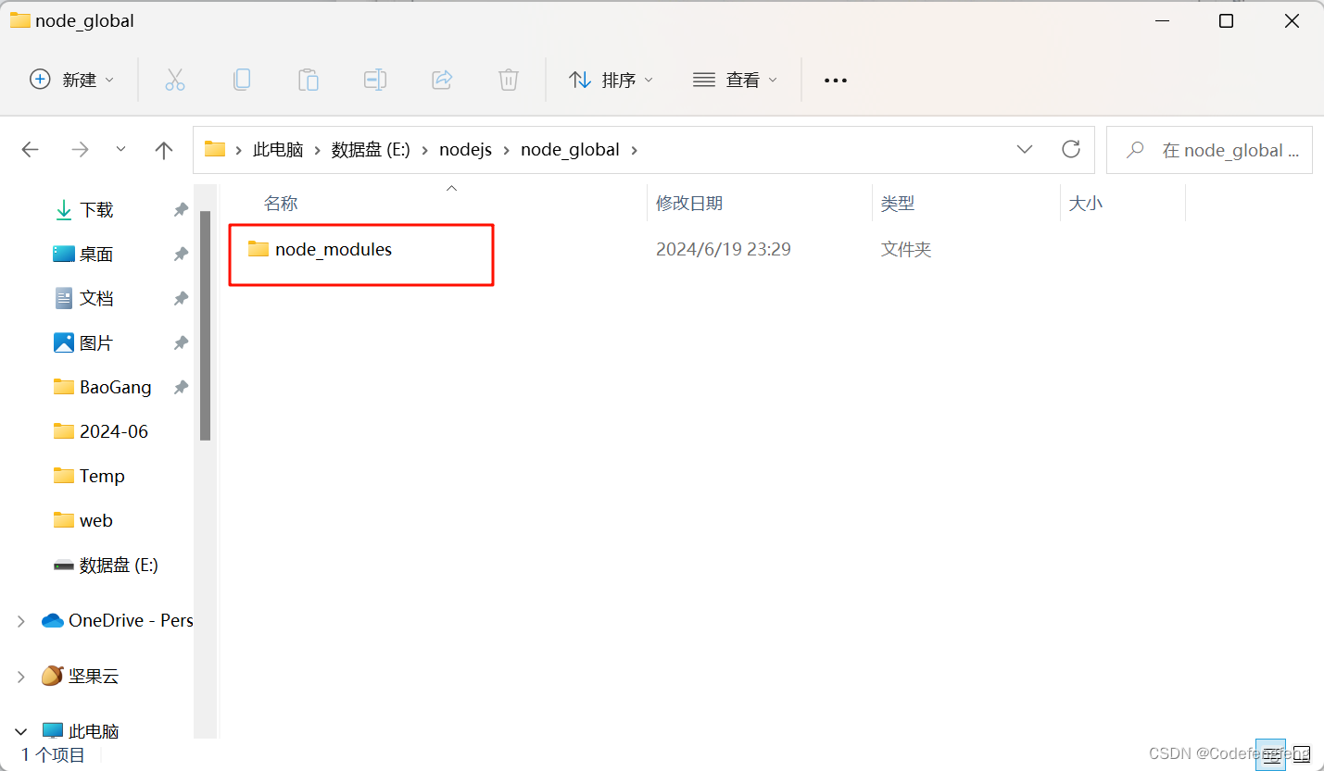Click the address bar folder icon
Image resolution: width=1324 pixels, height=771 pixels.
click(215, 149)
